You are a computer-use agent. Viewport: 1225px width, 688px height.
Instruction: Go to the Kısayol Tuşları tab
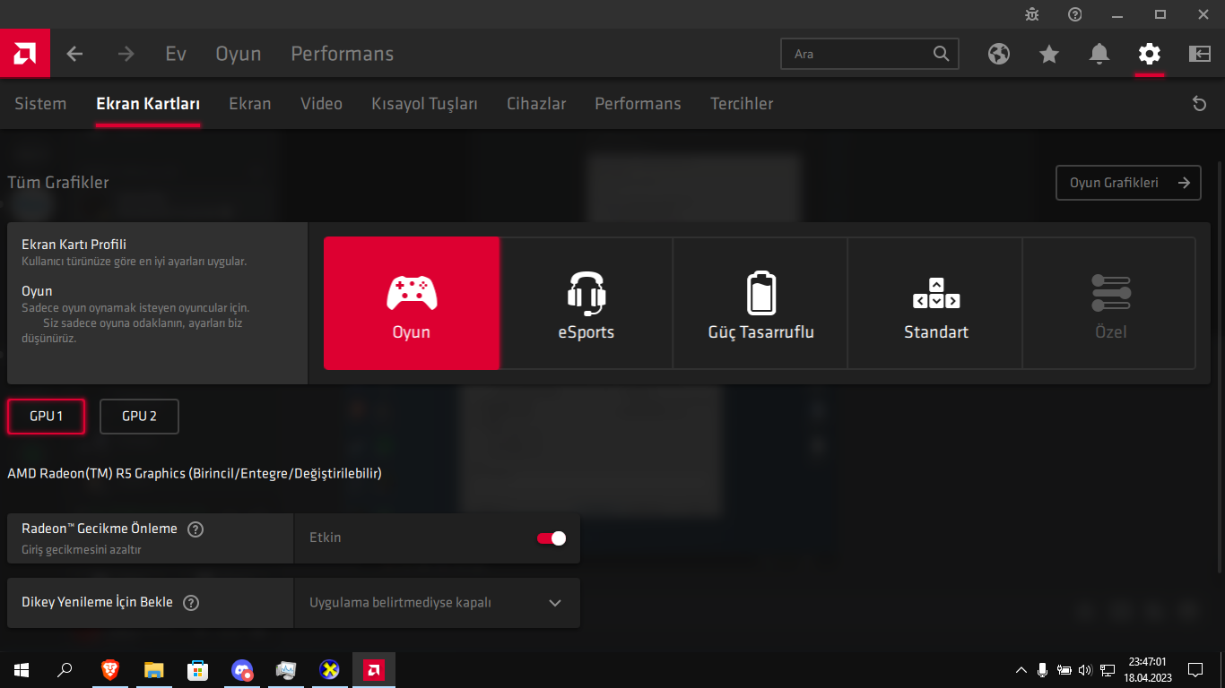click(425, 104)
